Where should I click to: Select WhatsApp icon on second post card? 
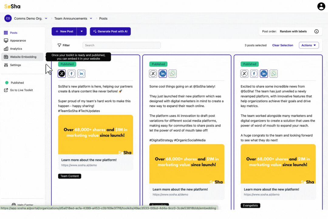[x=173, y=74]
